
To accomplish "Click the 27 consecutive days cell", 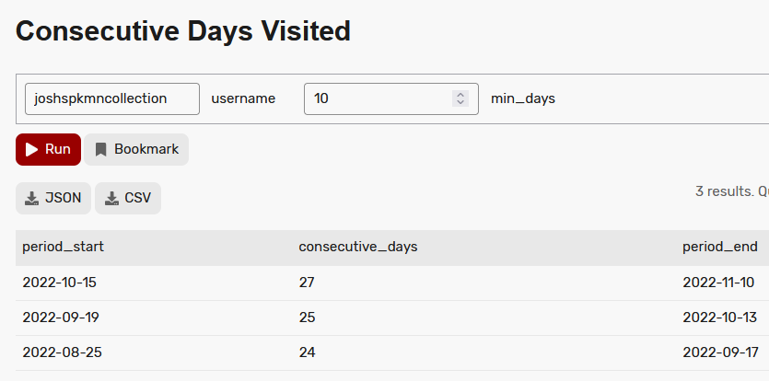I will (x=307, y=283).
